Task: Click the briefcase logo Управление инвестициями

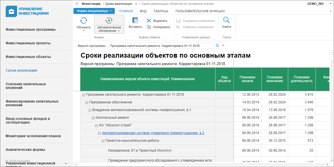Action: pos(12,12)
